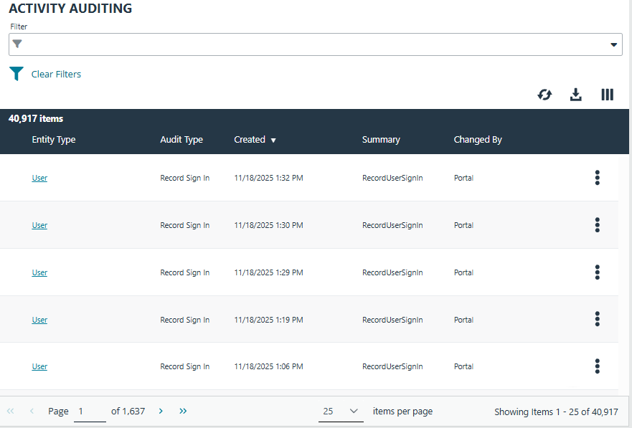Click the funnel icon inside the Filter field
632x428 pixels.
[x=17, y=44]
